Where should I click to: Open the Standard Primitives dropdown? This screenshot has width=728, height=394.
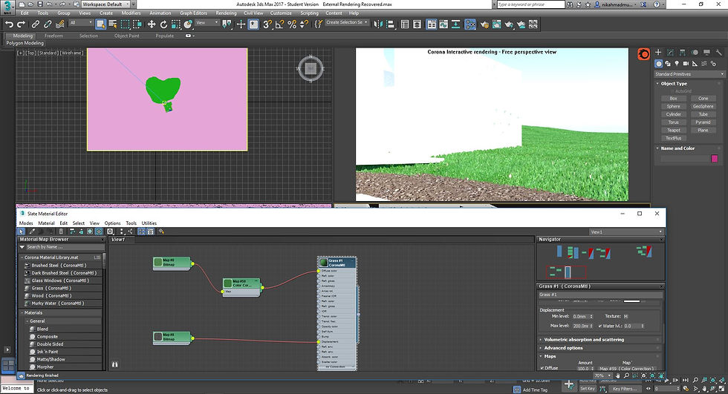(x=689, y=74)
